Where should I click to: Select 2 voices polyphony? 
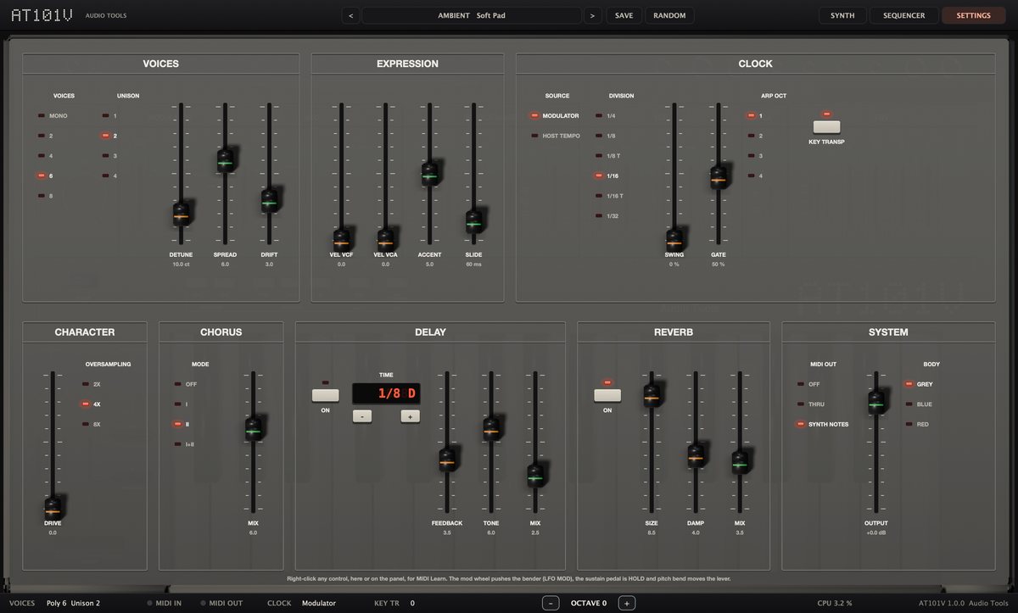46,136
